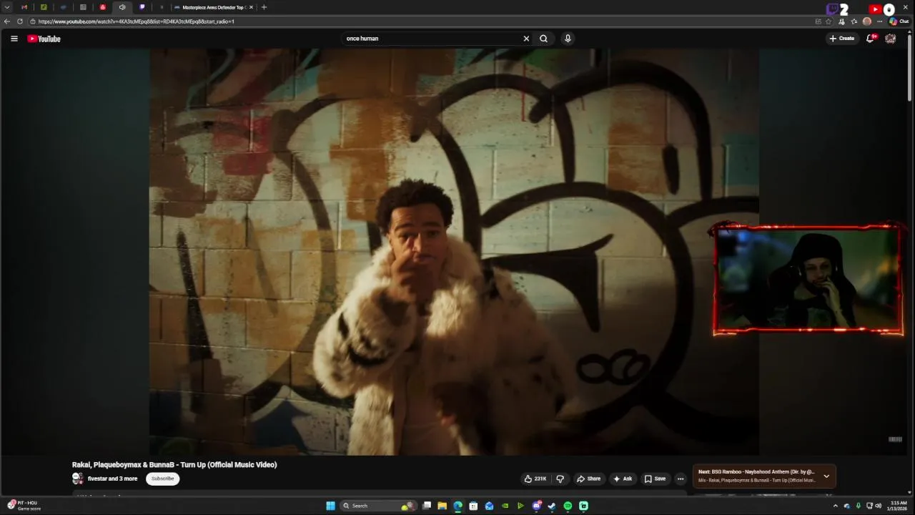Open the Copilot Chat button

coord(899,21)
